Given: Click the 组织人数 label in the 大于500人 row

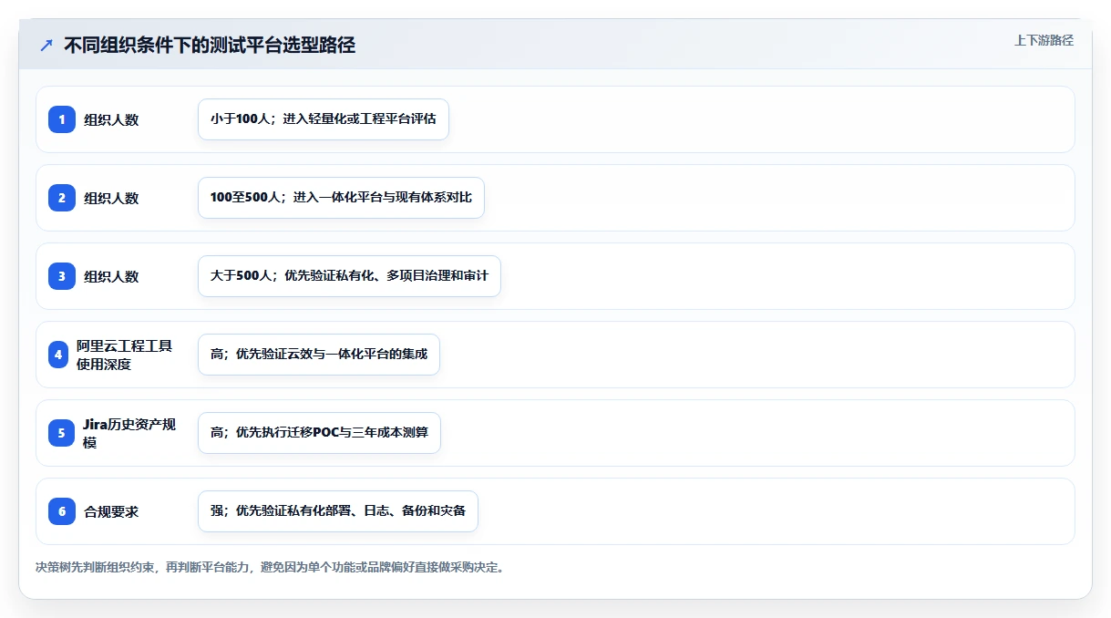Looking at the screenshot, I should pyautogui.click(x=111, y=276).
